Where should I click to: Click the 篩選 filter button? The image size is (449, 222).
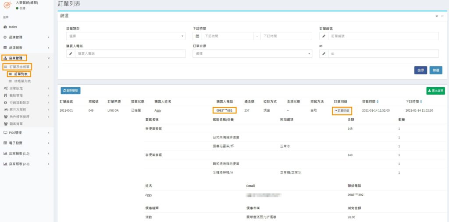pyautogui.click(x=435, y=70)
